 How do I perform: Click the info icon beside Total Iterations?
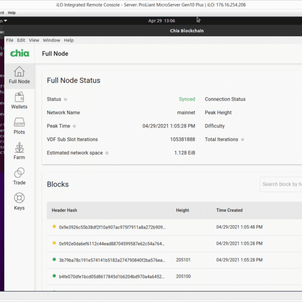tap(243, 139)
